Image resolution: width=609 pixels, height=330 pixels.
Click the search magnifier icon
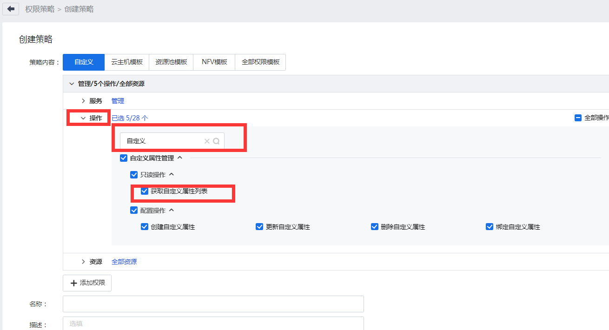[x=216, y=141]
